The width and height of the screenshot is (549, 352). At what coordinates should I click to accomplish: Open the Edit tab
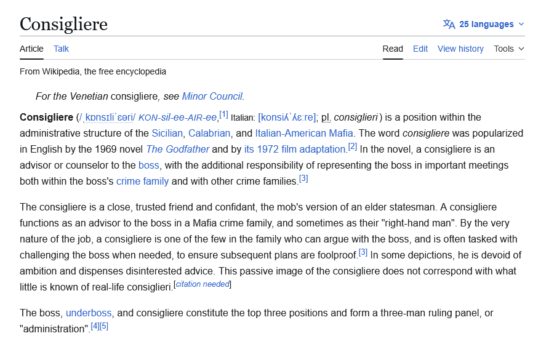420,49
